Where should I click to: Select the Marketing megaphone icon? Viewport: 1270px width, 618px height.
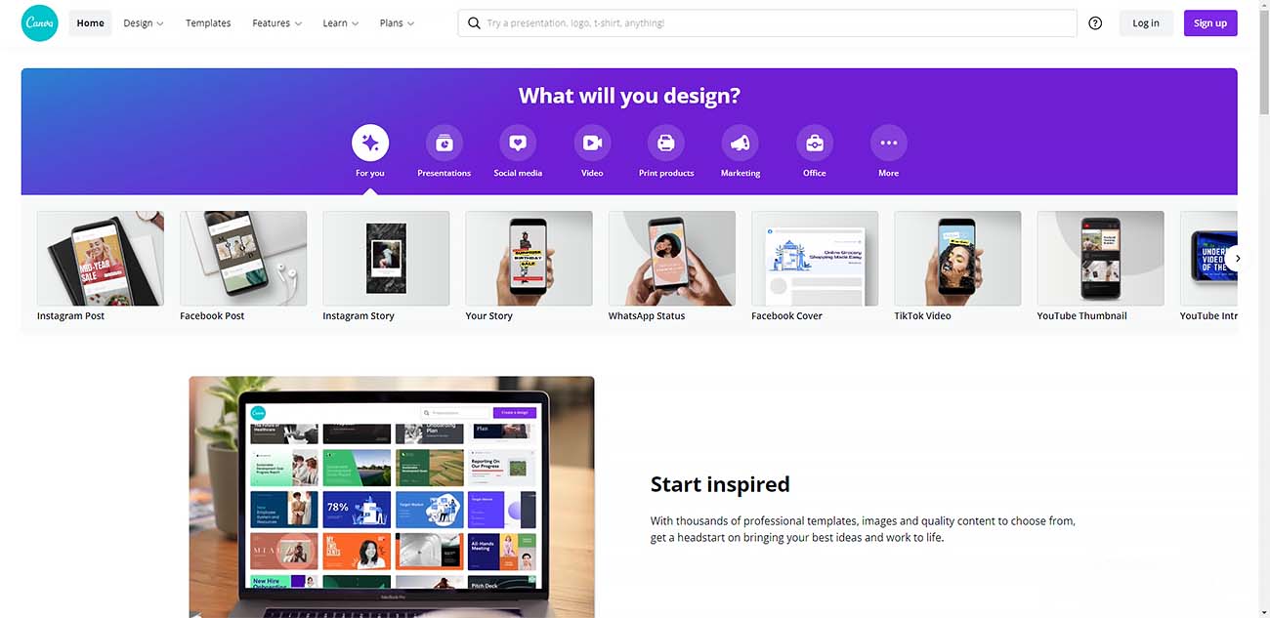click(x=741, y=143)
